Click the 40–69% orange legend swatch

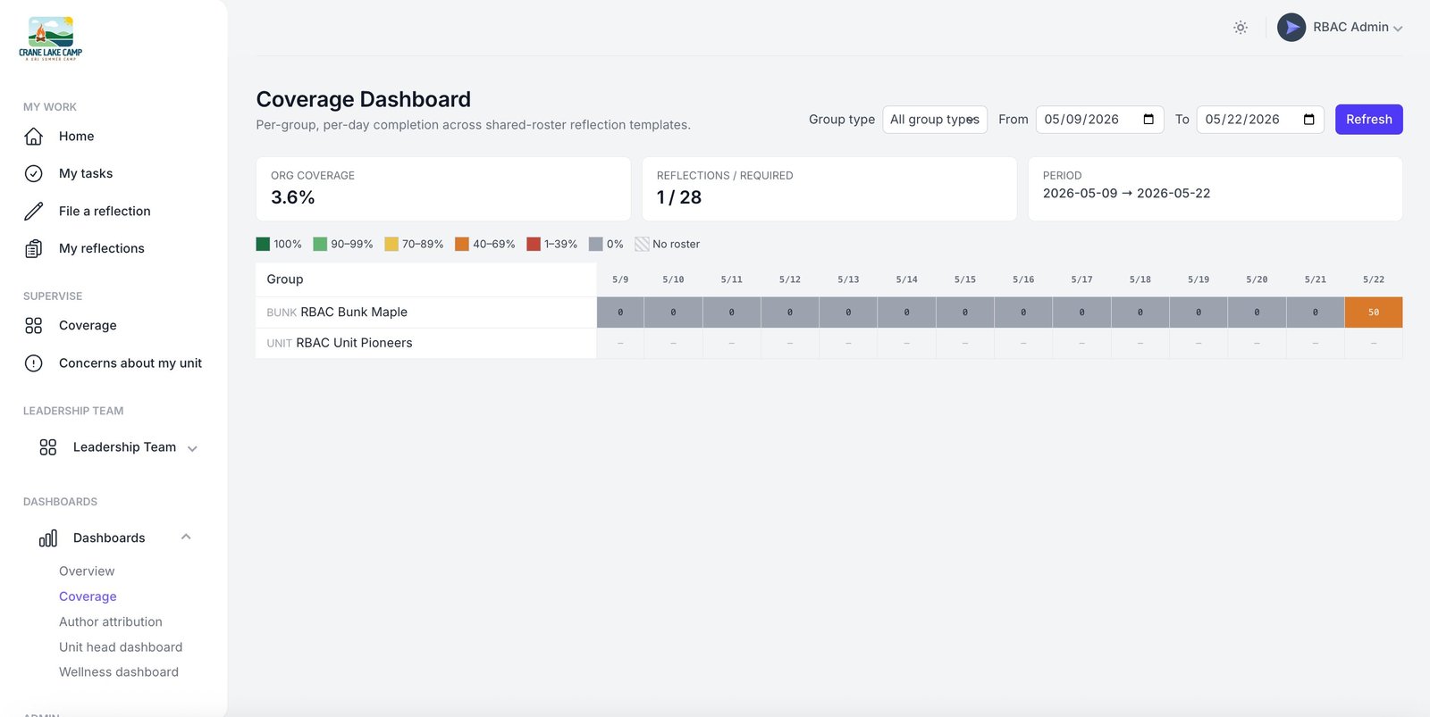[462, 244]
